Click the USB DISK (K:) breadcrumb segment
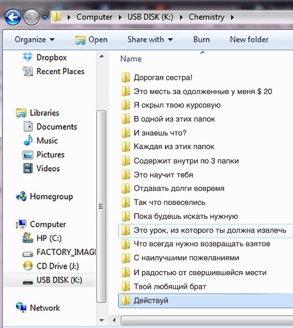The image size is (293, 328). 151,18
